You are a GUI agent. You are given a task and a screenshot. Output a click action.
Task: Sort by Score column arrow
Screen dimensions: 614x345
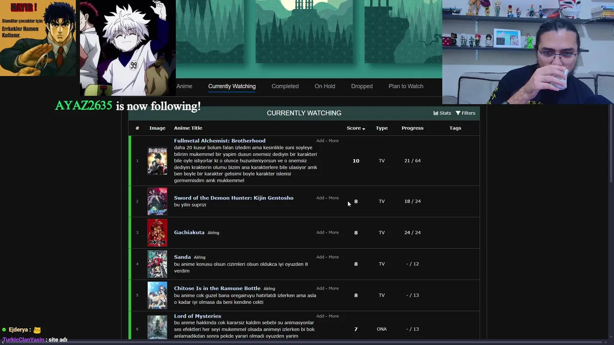pyautogui.click(x=364, y=128)
